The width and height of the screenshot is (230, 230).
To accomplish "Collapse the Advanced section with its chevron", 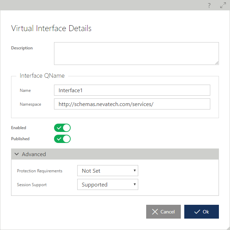I will click(x=17, y=154).
